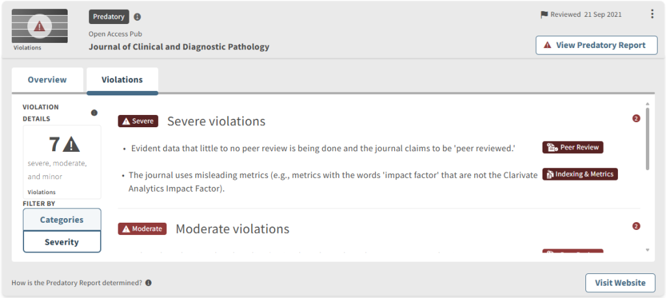The height and width of the screenshot is (298, 666).
Task: Click the Severe violations count badge
Action: (x=636, y=119)
